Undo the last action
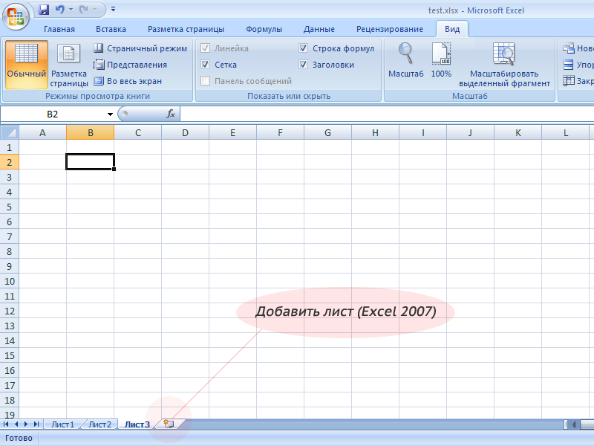Screen dimensions: 594x446 point(60,10)
